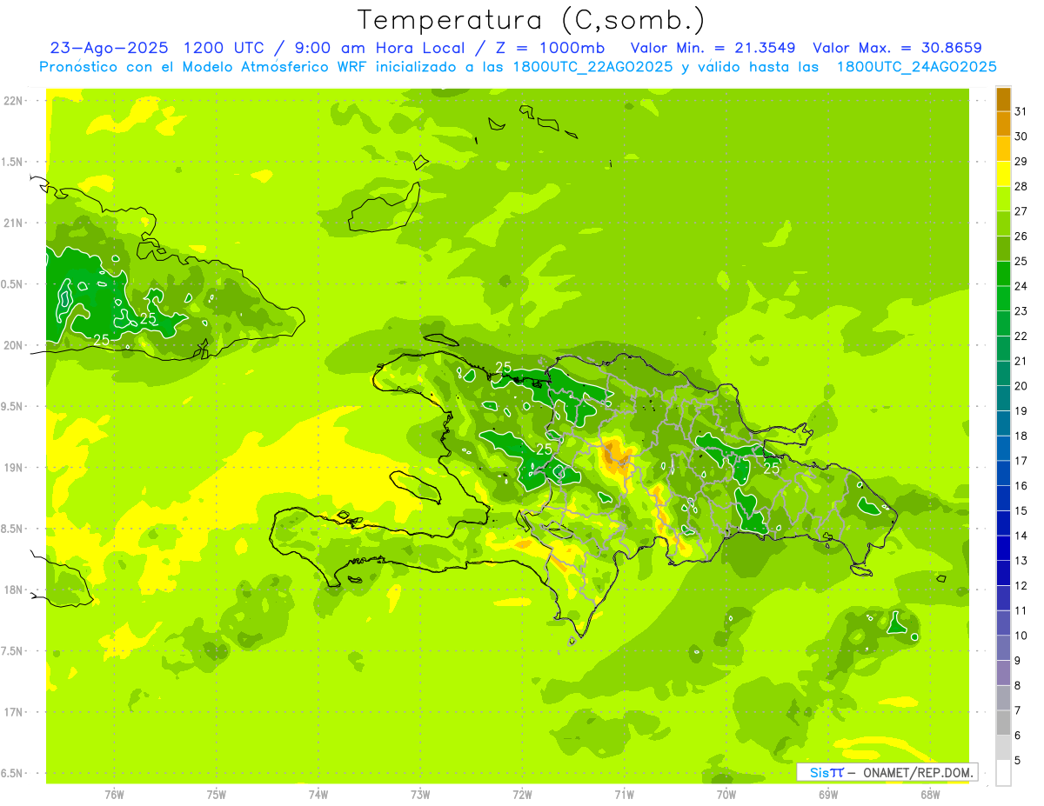Click the '1800UTC_24AGO2025' valid-until time
Image resolution: width=1044 pixels, height=806 pixels.
(x=916, y=67)
